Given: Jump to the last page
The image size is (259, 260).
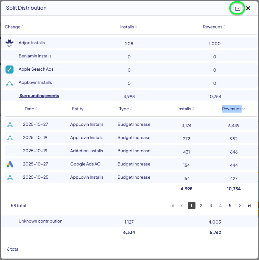Looking at the screenshot, I should tap(249, 205).
